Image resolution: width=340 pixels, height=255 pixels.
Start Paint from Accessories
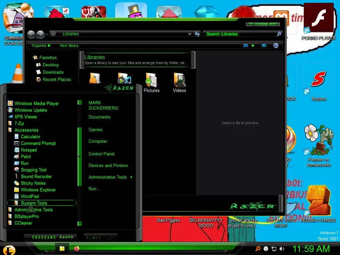tap(22, 157)
